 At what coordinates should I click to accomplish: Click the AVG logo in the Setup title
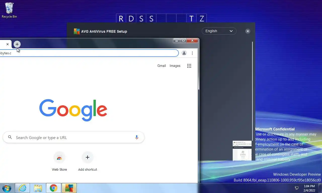[76, 31]
